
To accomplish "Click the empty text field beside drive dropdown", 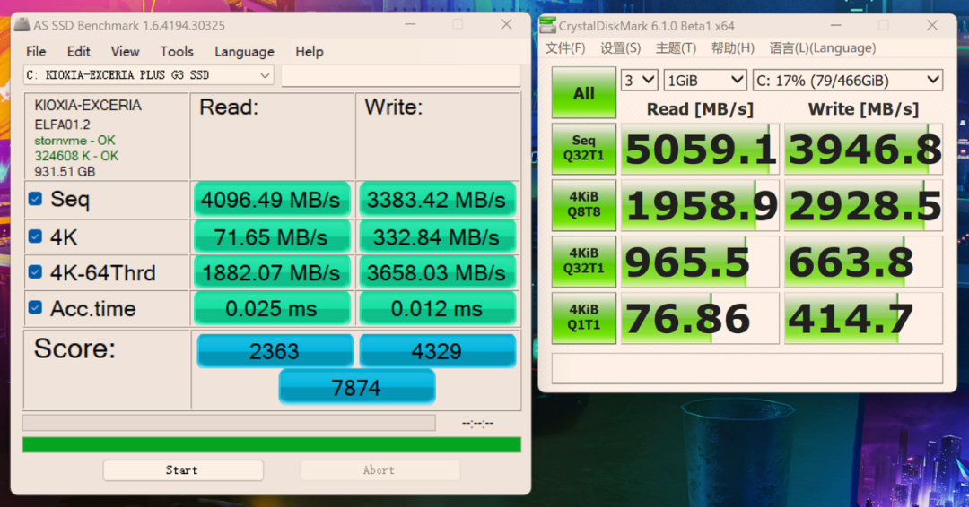I will (x=400, y=75).
